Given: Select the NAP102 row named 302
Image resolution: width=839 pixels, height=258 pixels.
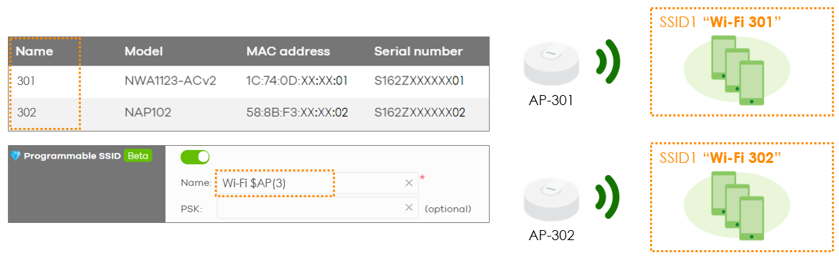Looking at the screenshot, I should pos(249,113).
